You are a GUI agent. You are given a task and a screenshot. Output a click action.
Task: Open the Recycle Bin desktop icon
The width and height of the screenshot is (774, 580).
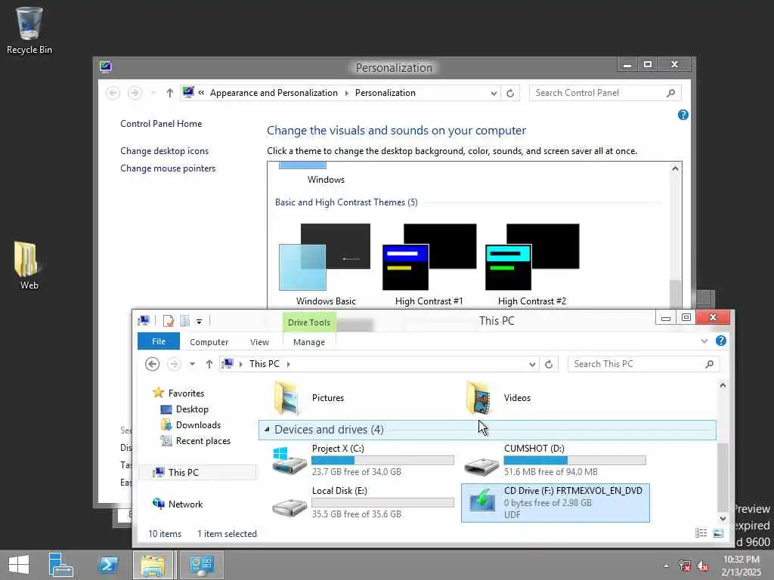pyautogui.click(x=29, y=30)
